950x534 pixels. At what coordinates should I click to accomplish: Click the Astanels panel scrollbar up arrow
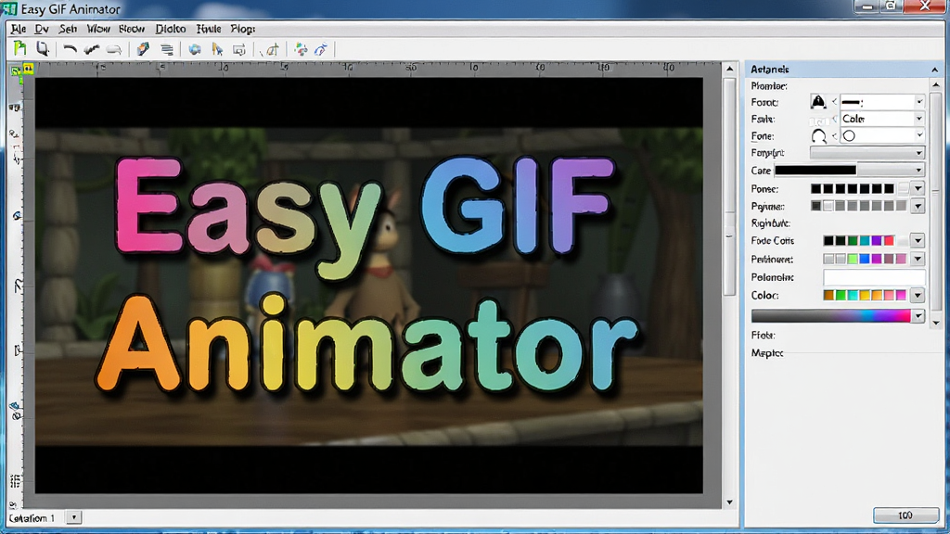[936, 84]
